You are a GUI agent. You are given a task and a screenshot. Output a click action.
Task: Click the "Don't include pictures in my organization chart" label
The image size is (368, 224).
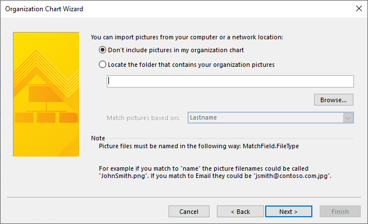(x=176, y=50)
